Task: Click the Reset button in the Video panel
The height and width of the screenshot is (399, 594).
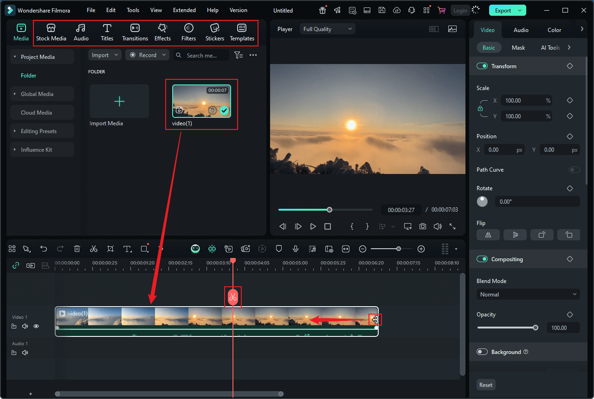Action: tap(485, 385)
